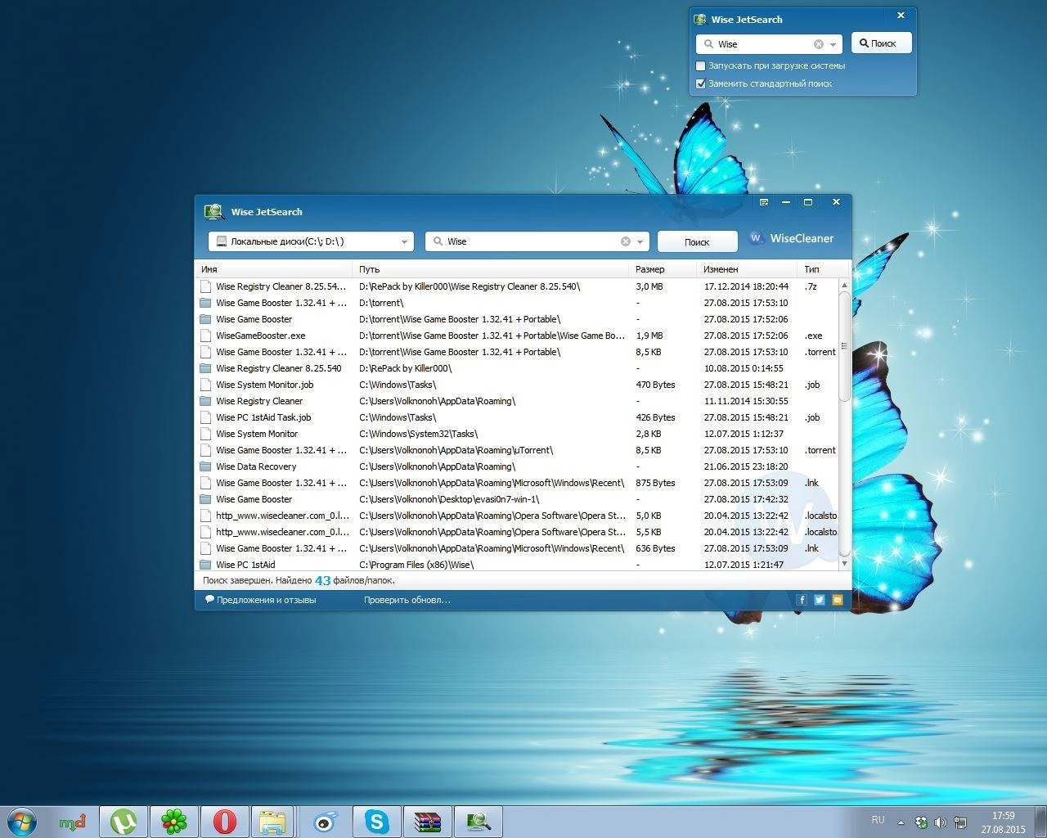Enable 'Запускать при загрузке системы' checkbox
The image size is (1047, 838).
coord(700,65)
